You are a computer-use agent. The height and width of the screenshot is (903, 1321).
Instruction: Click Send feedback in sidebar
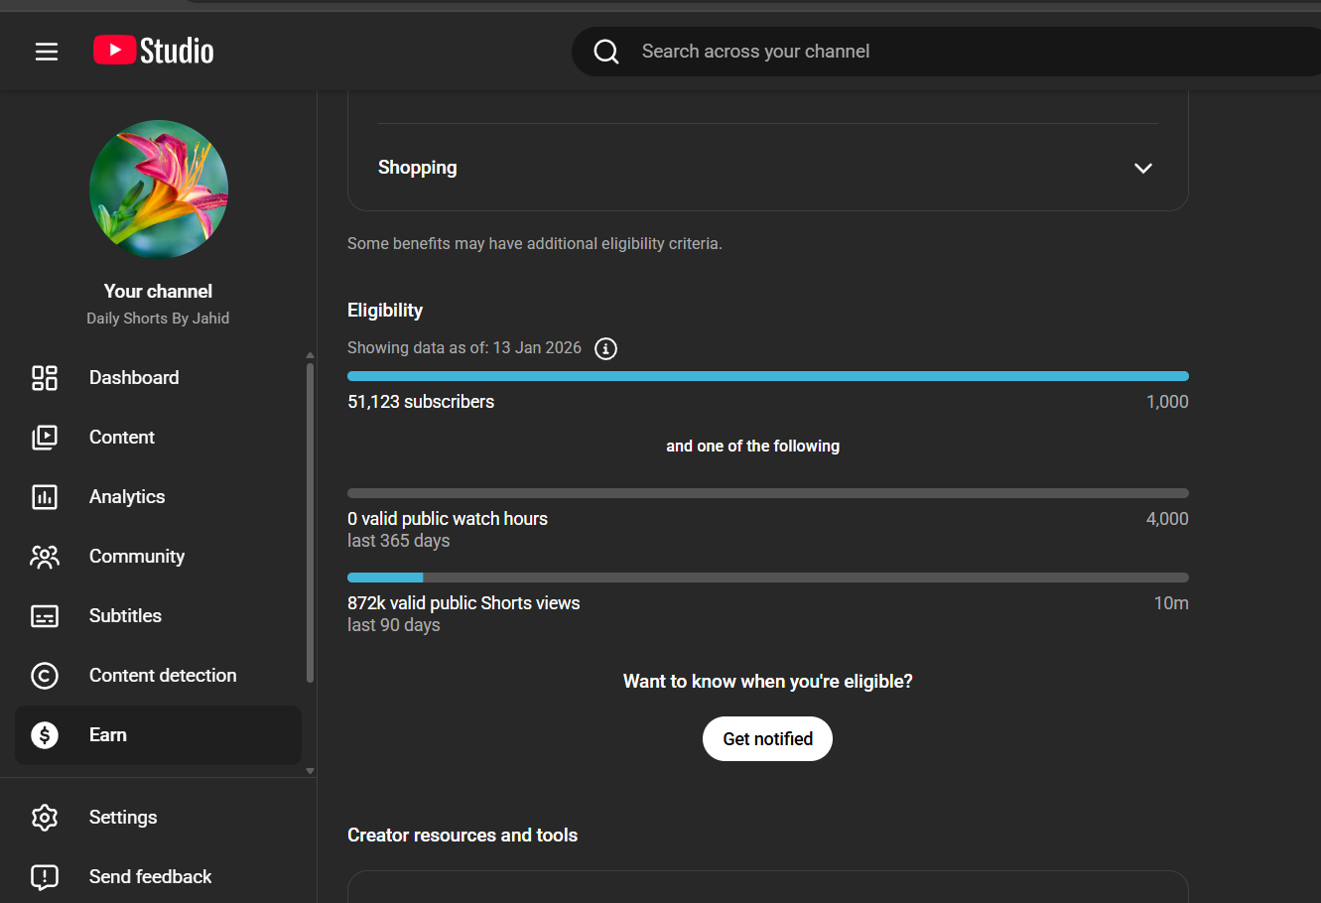pos(150,877)
